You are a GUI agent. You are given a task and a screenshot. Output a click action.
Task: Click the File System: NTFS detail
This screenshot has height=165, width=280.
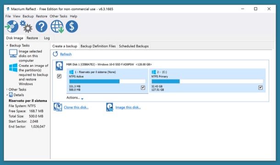click(22, 106)
